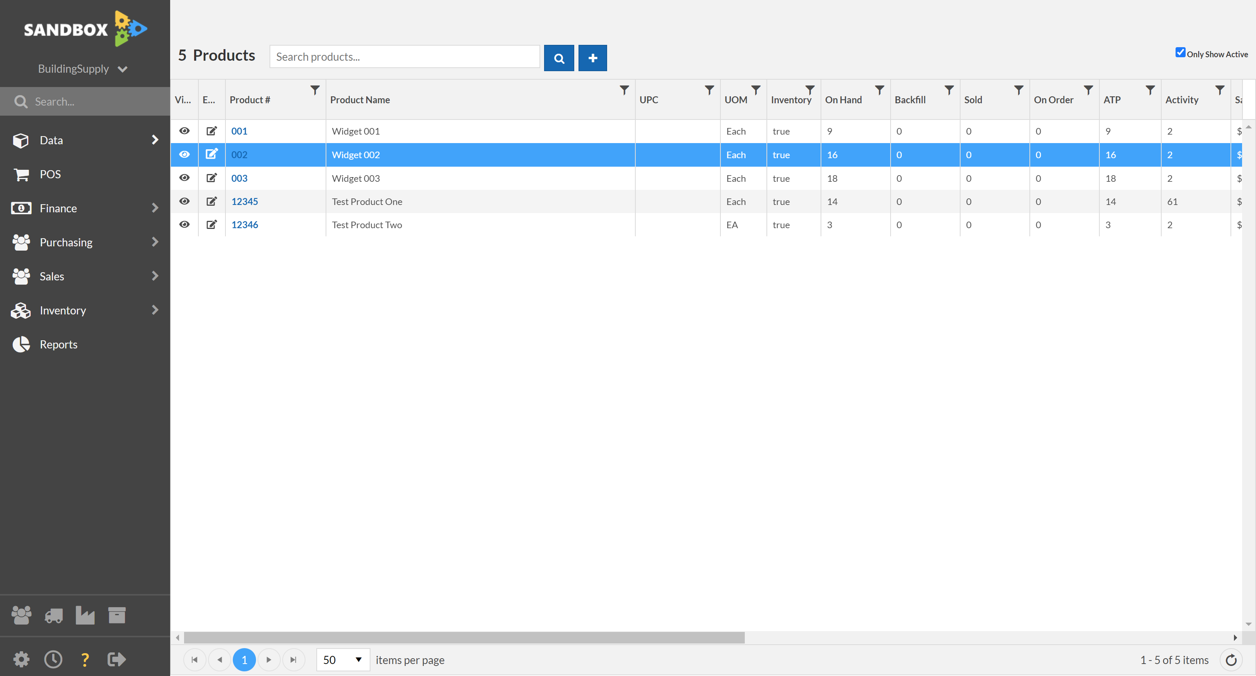
Task: Open the BuildingSupply company dropdown
Action: (x=83, y=69)
